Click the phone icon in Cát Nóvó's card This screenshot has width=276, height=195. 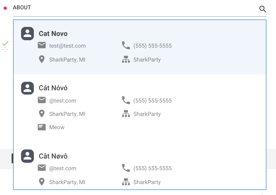(126, 100)
